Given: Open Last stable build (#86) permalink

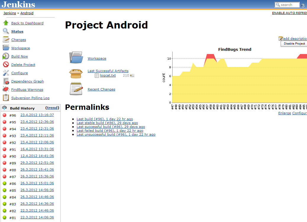Looking at the screenshot, I should click(x=107, y=123).
